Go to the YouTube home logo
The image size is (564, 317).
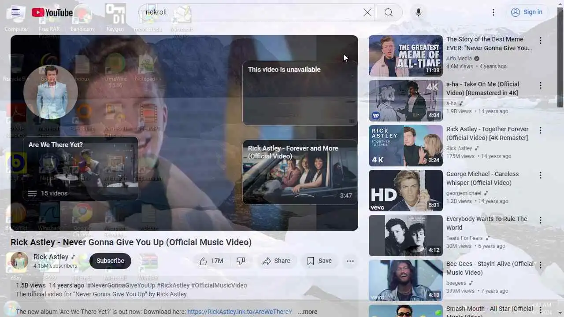pyautogui.click(x=52, y=12)
